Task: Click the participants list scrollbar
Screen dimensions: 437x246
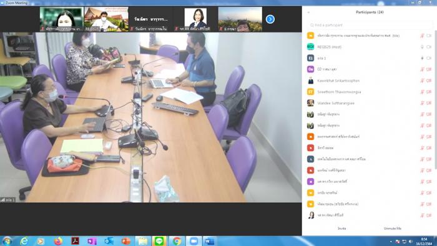Action: (435, 97)
